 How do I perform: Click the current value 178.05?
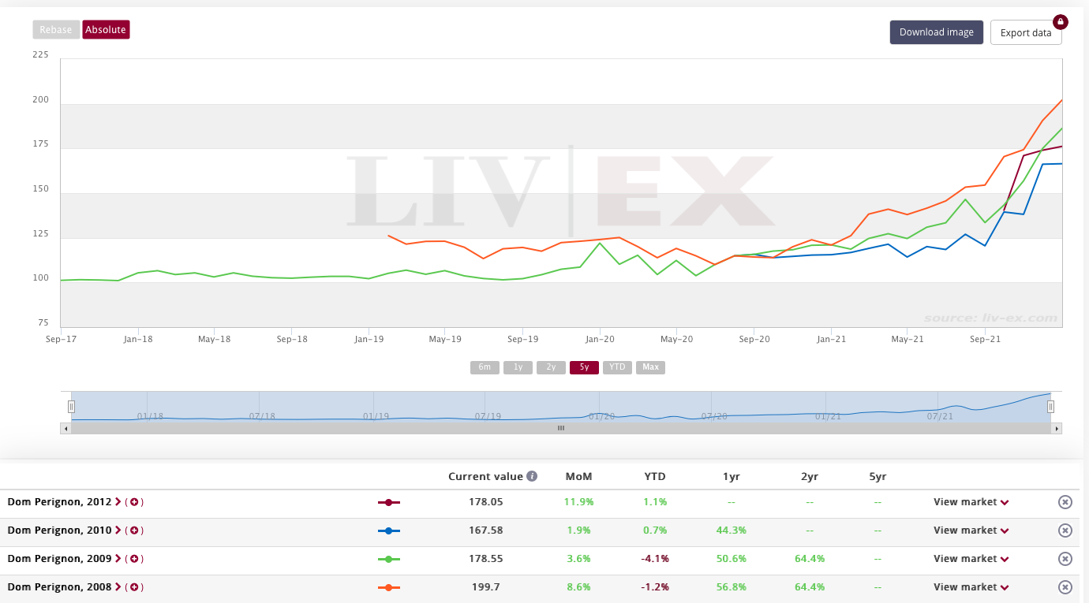point(487,502)
